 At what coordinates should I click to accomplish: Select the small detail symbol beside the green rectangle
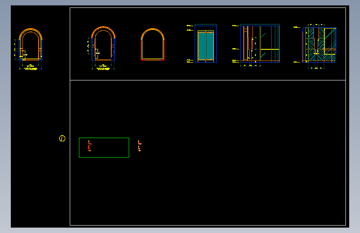pyautogui.click(x=140, y=146)
